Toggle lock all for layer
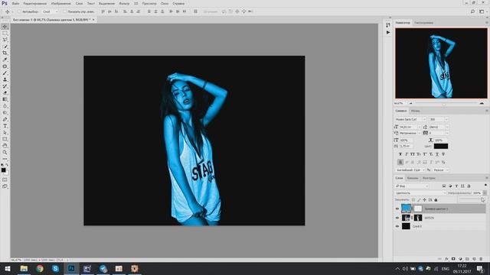This screenshot has height=275, width=490. click(x=436, y=200)
